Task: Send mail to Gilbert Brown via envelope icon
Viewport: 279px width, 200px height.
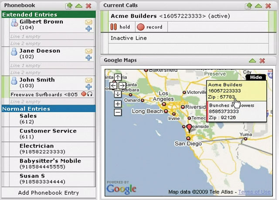Action: click(88, 22)
